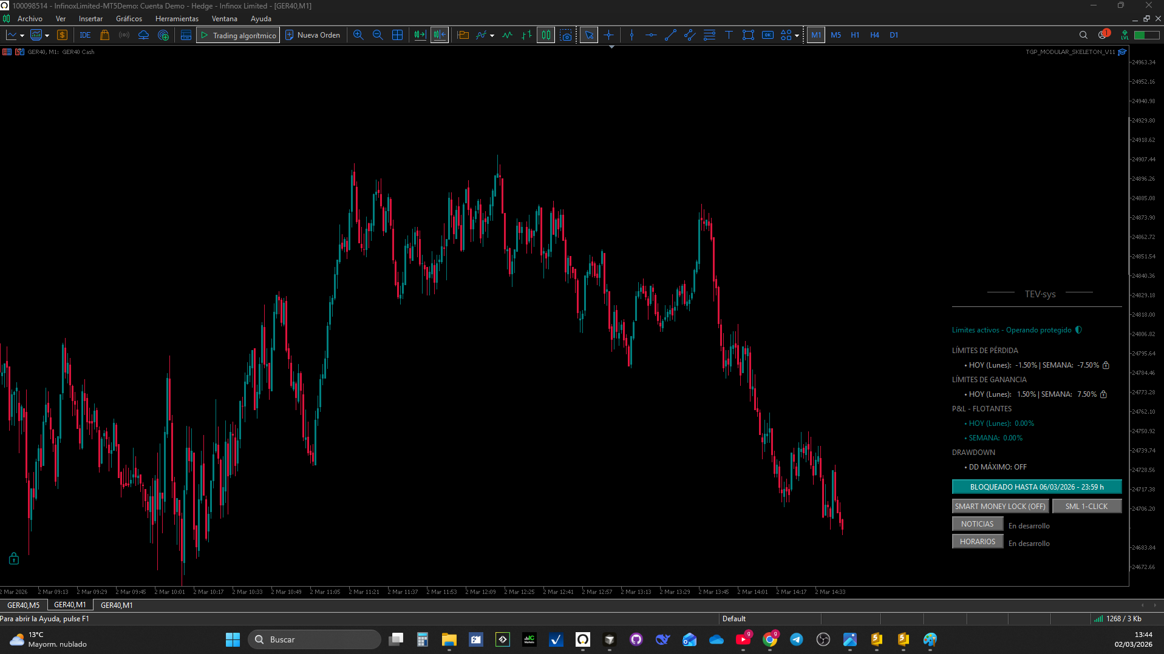Expand the shapes objects dropdown arrow
Image resolution: width=1164 pixels, height=654 pixels.
(797, 36)
